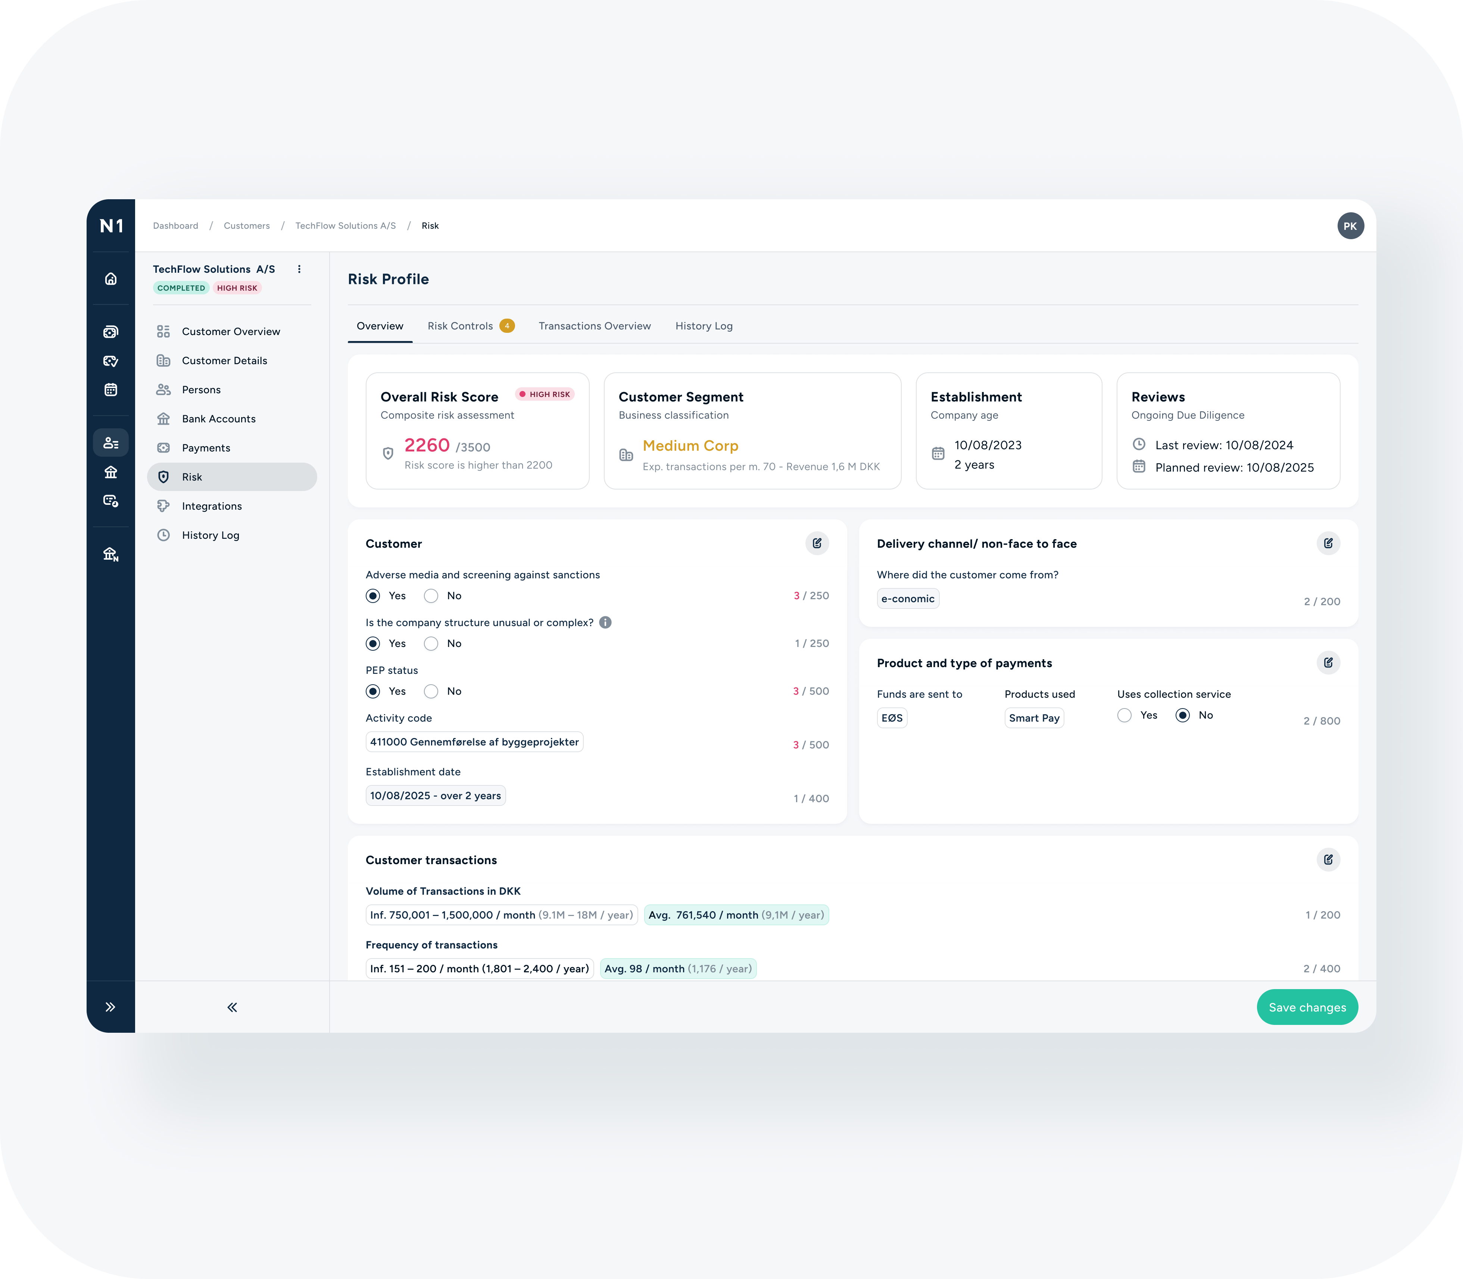This screenshot has width=1463, height=1279.
Task: Click the N1 logo
Action: click(x=111, y=226)
